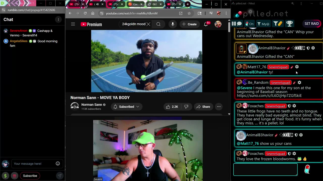Open Be_Random message settings gear
This screenshot has height=181, width=323.
coord(299,82)
